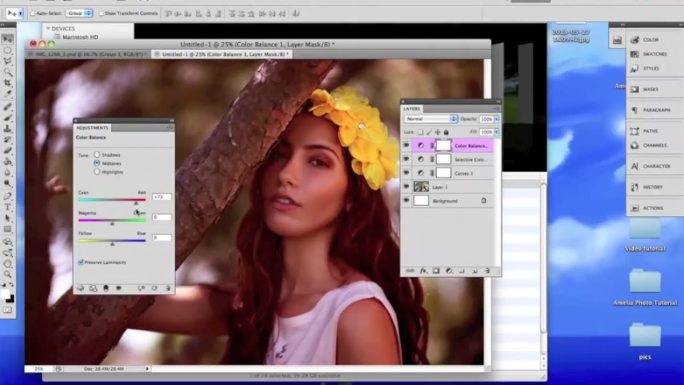This screenshot has width=684, height=385.
Task: Reset adjustment to defaults icon
Action: tap(154, 288)
